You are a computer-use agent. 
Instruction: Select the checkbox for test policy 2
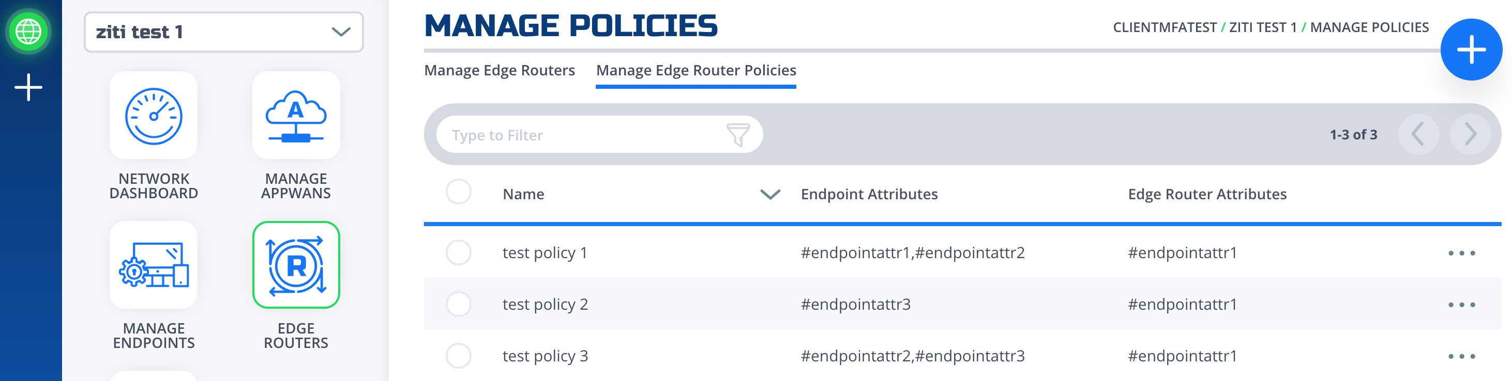(x=459, y=304)
